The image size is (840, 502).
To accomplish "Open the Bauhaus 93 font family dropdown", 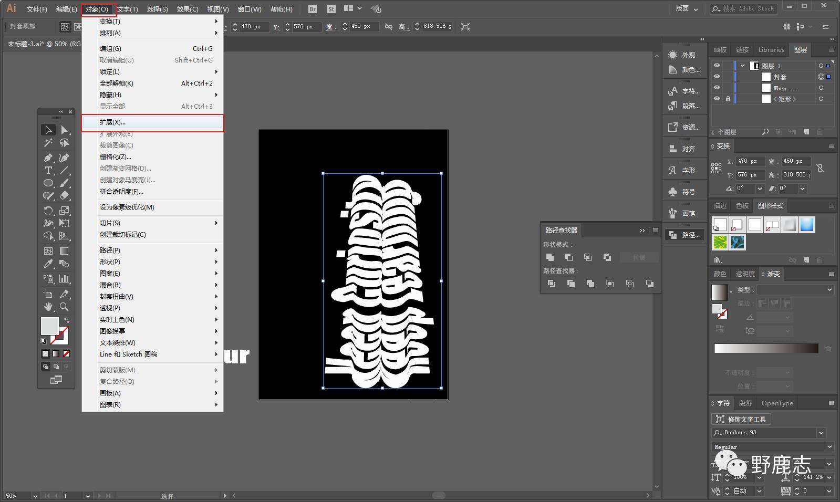I will (x=821, y=433).
